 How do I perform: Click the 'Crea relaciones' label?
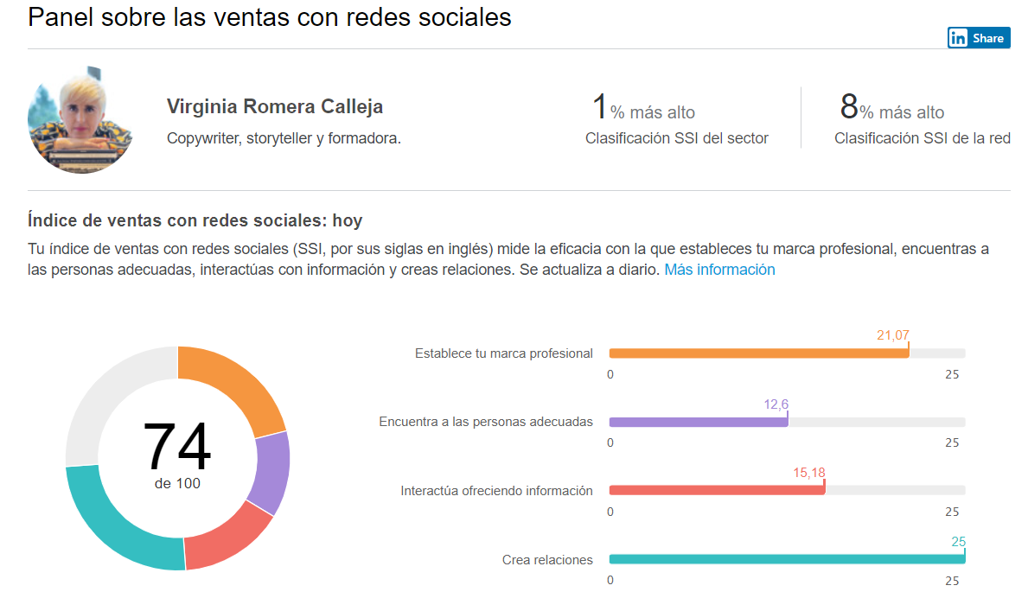point(547,560)
